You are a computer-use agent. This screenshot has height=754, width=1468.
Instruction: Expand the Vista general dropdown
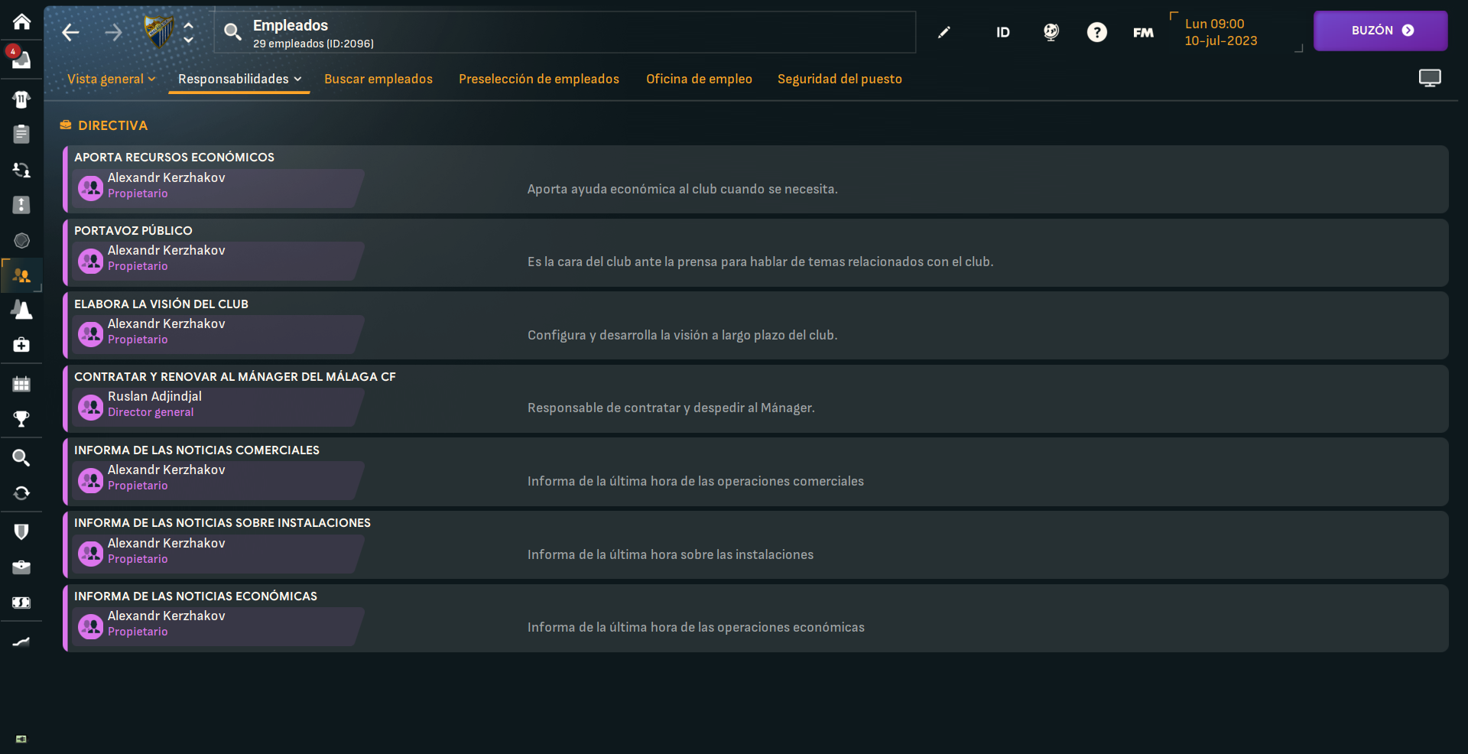click(112, 79)
